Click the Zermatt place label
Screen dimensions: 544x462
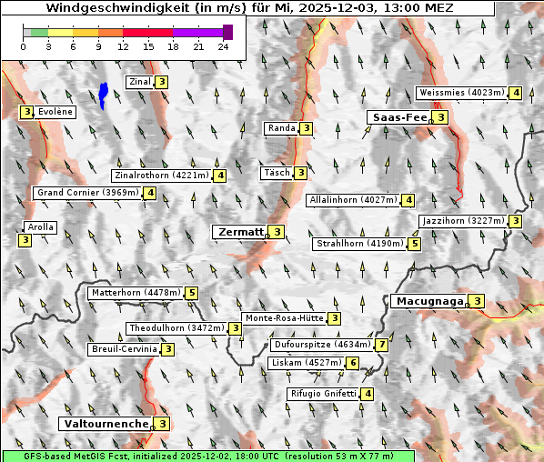[241, 232]
